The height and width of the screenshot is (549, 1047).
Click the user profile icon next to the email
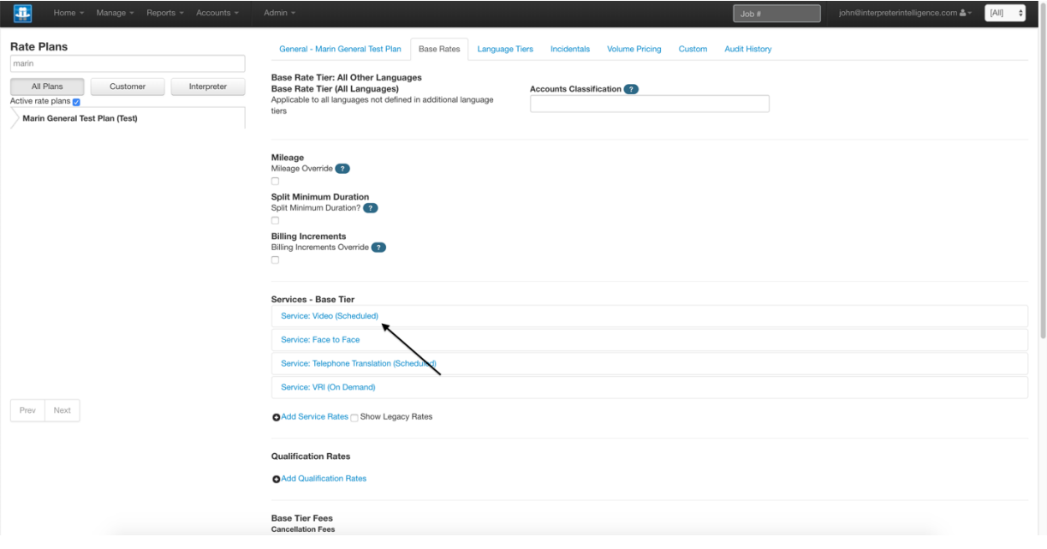click(964, 12)
